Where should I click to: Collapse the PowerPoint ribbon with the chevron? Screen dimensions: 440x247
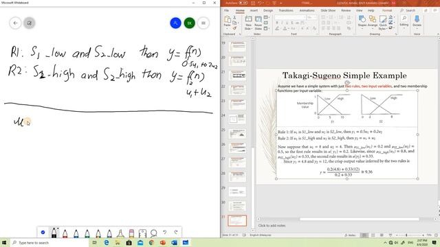tap(438, 34)
